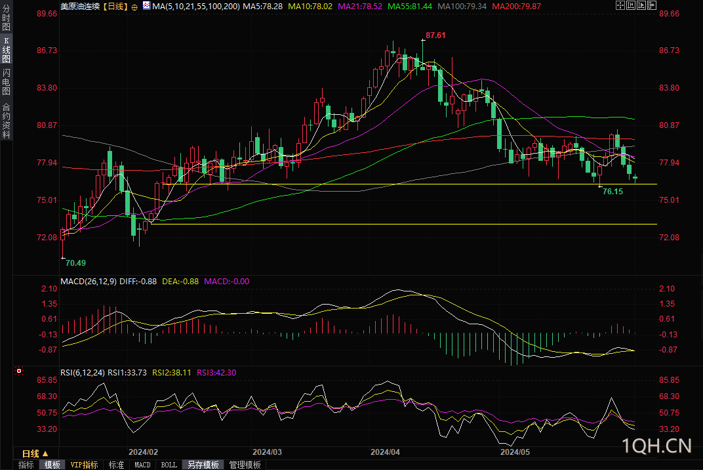Open the 闪电图 side tab
This screenshot has height=470, width=703.
pyautogui.click(x=7, y=82)
